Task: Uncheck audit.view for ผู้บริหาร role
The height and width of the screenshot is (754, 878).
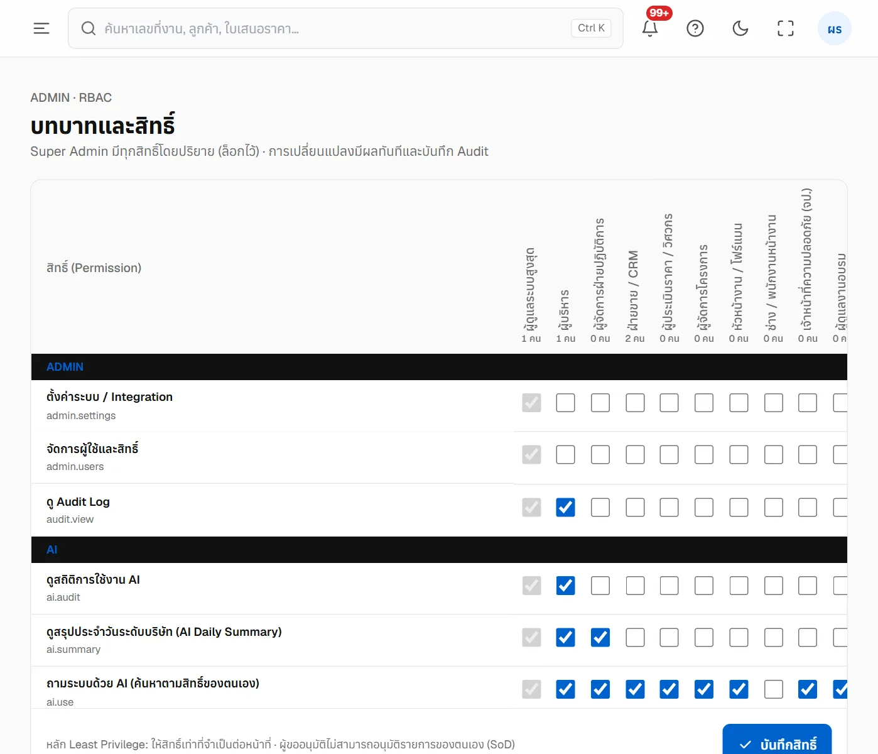Action: tap(565, 507)
